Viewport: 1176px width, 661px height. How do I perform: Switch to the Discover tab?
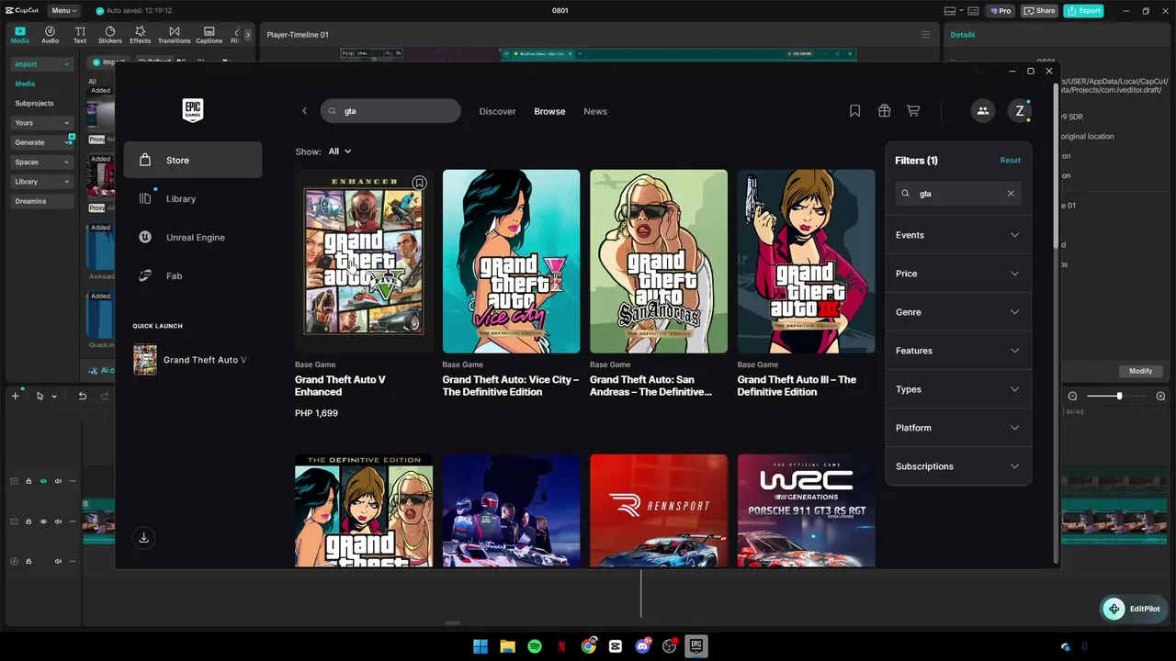point(497,111)
